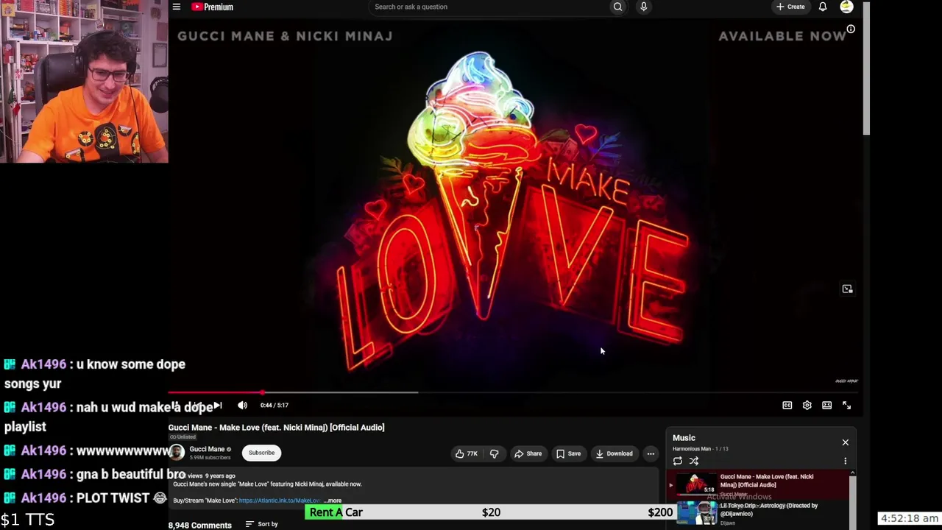Screen dimensions: 942x530
Task: Open the account avatar menu
Action: pyautogui.click(x=846, y=7)
